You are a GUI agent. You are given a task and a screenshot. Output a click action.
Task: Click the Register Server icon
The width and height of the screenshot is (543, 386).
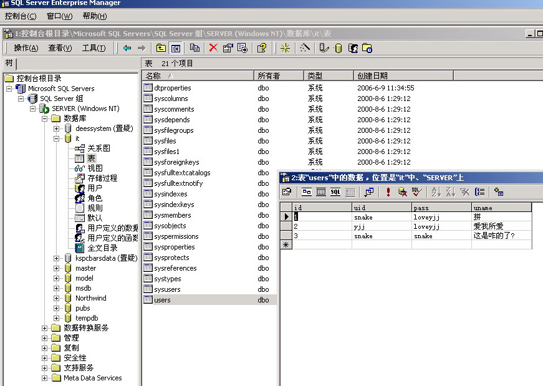pos(324,48)
